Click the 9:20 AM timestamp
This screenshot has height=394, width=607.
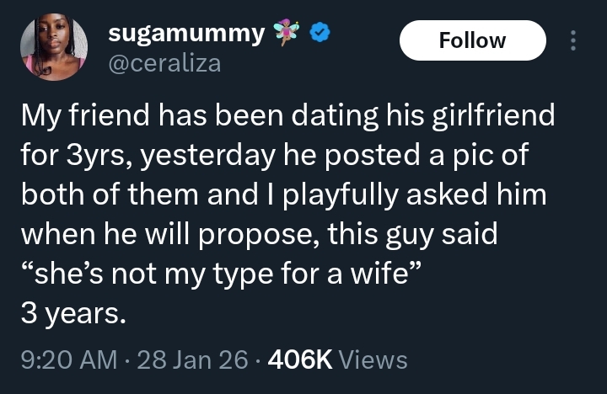click(x=68, y=360)
